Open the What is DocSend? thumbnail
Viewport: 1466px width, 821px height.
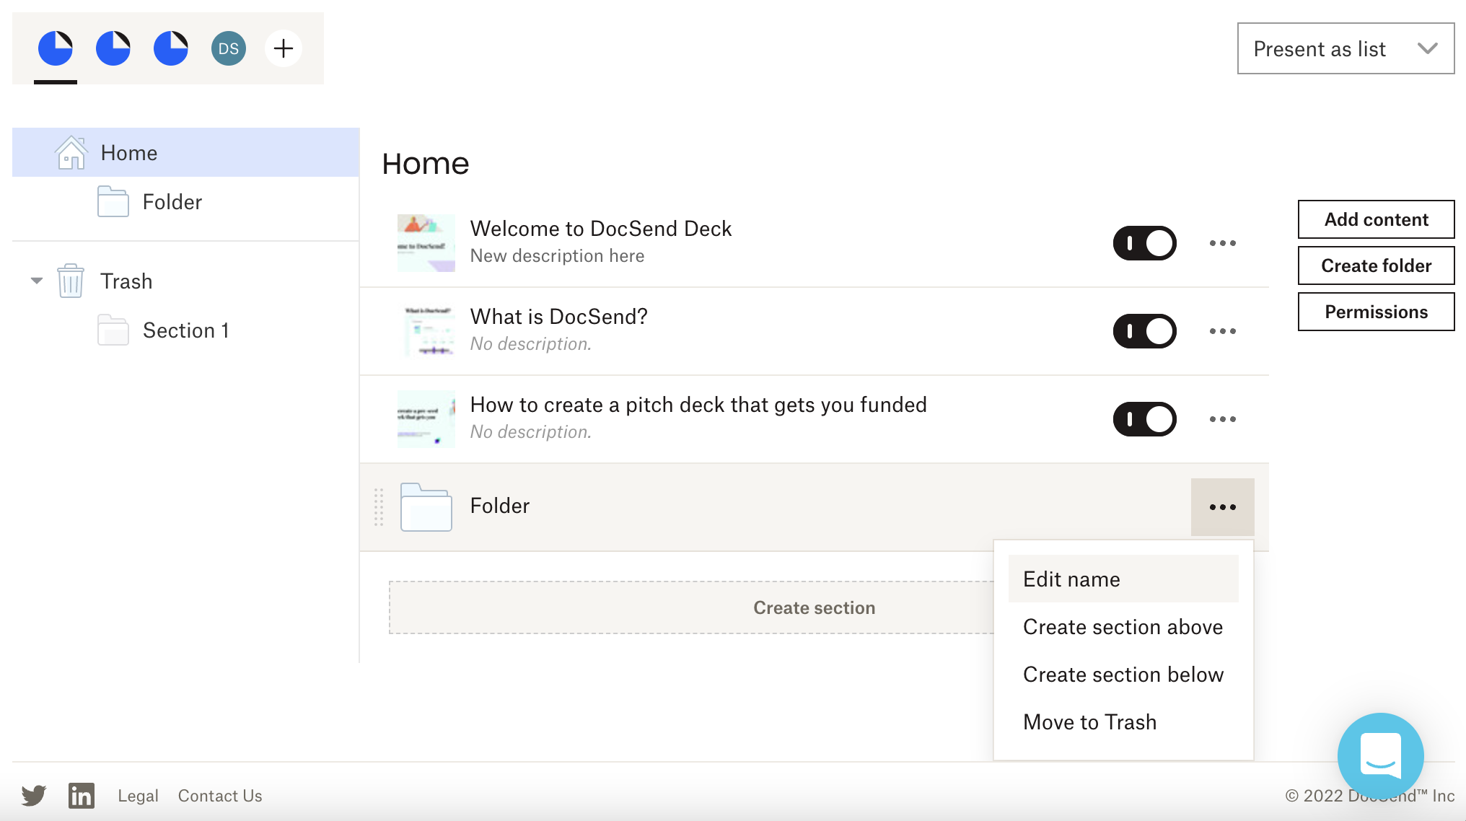click(x=426, y=331)
